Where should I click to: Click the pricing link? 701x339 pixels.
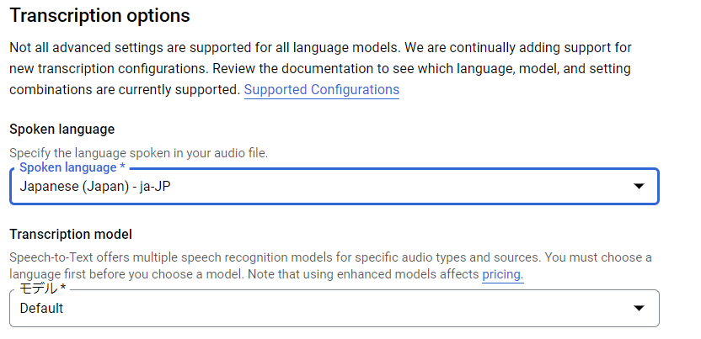coord(502,274)
